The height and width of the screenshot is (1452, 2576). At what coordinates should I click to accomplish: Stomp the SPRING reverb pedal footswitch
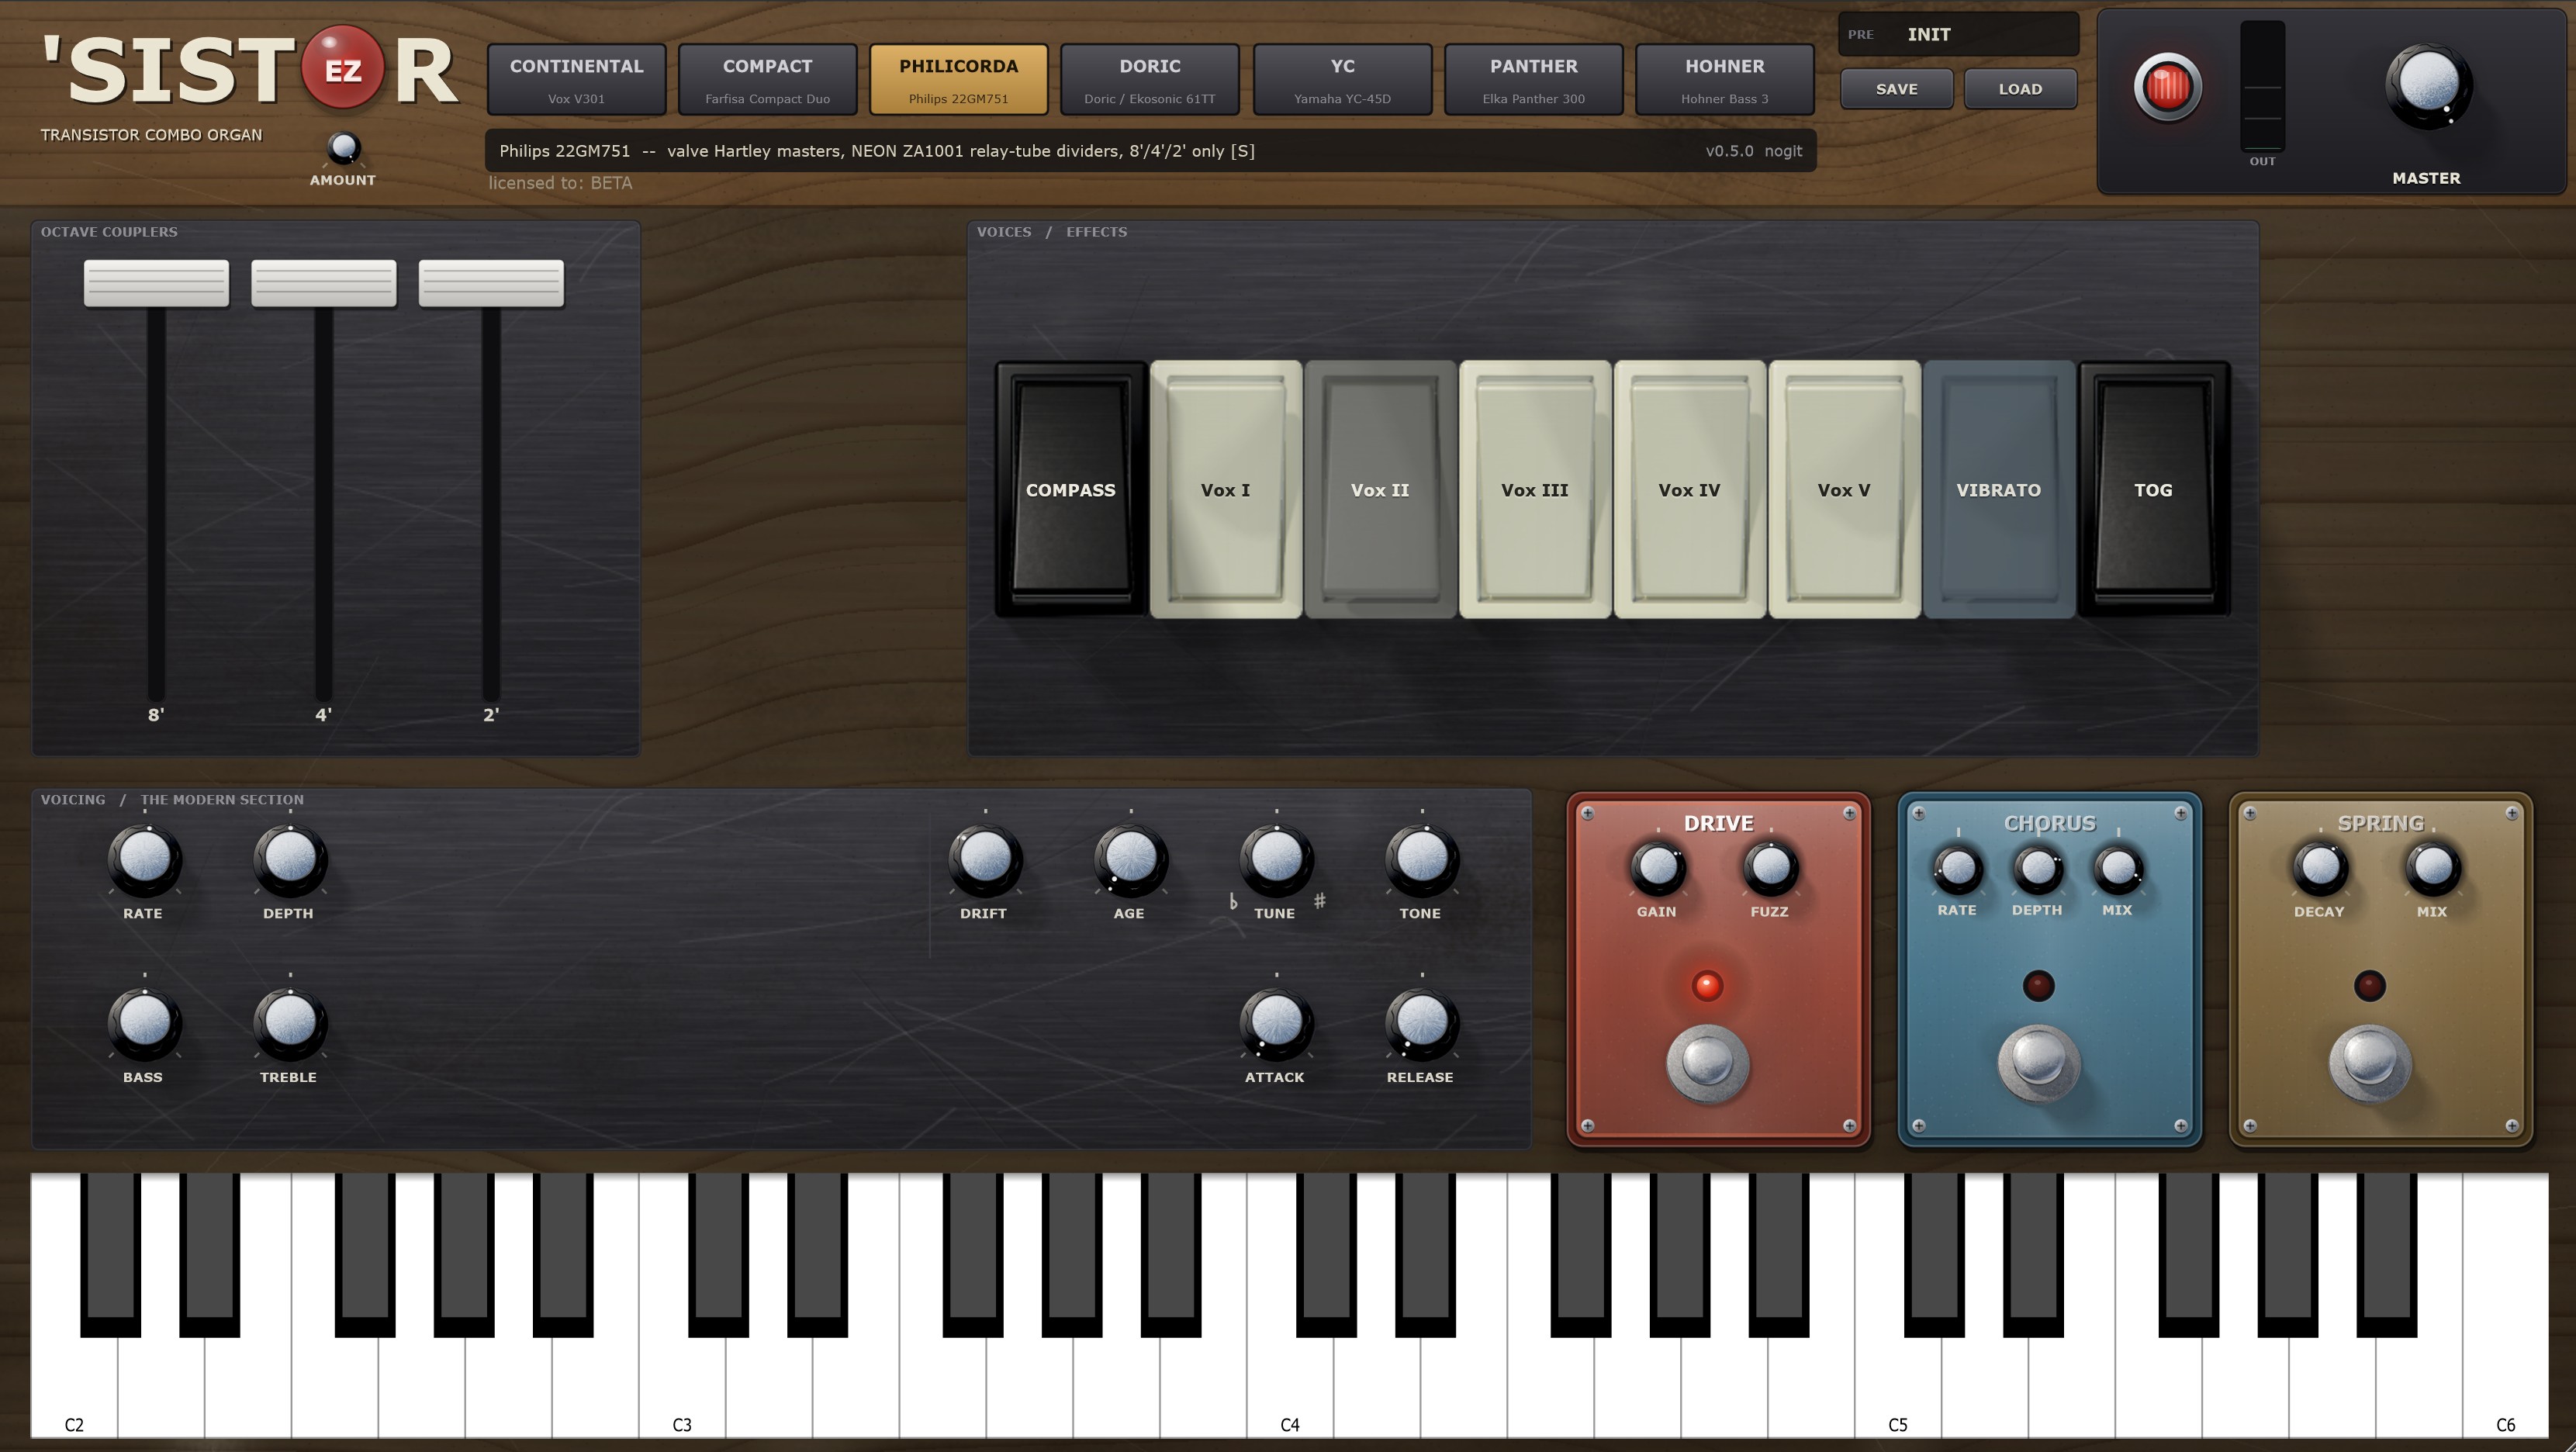pos(2370,1062)
